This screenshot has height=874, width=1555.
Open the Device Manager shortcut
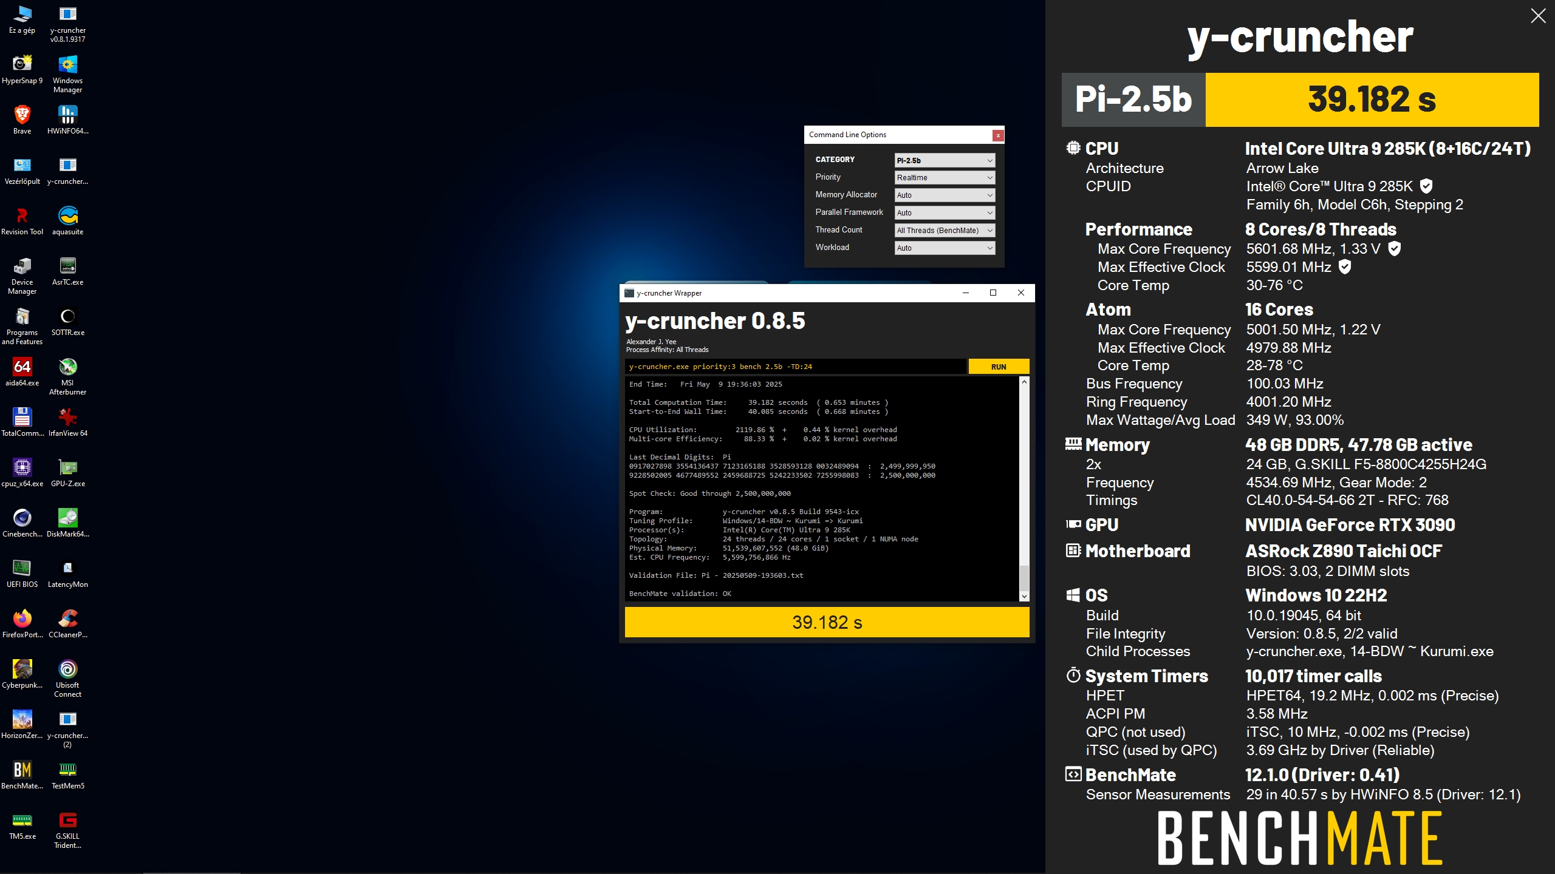point(22,276)
